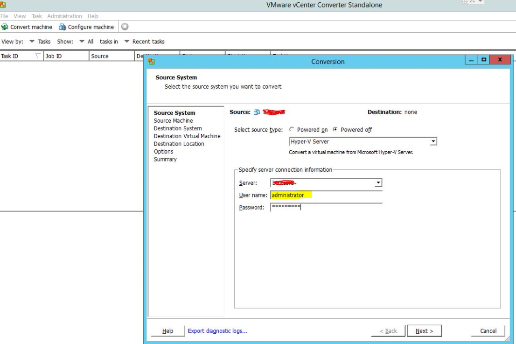Click the source machine icon next to Source

point(257,112)
